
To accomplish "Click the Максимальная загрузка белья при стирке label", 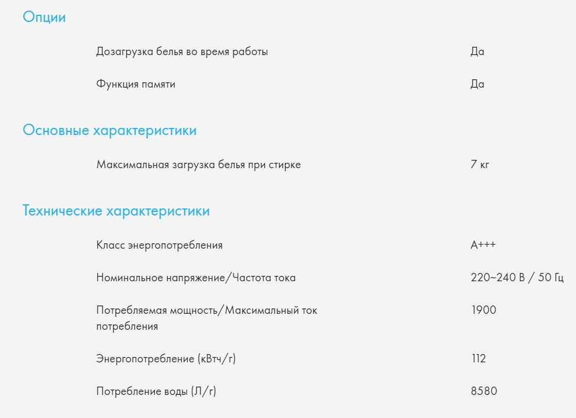I will pyautogui.click(x=199, y=165).
